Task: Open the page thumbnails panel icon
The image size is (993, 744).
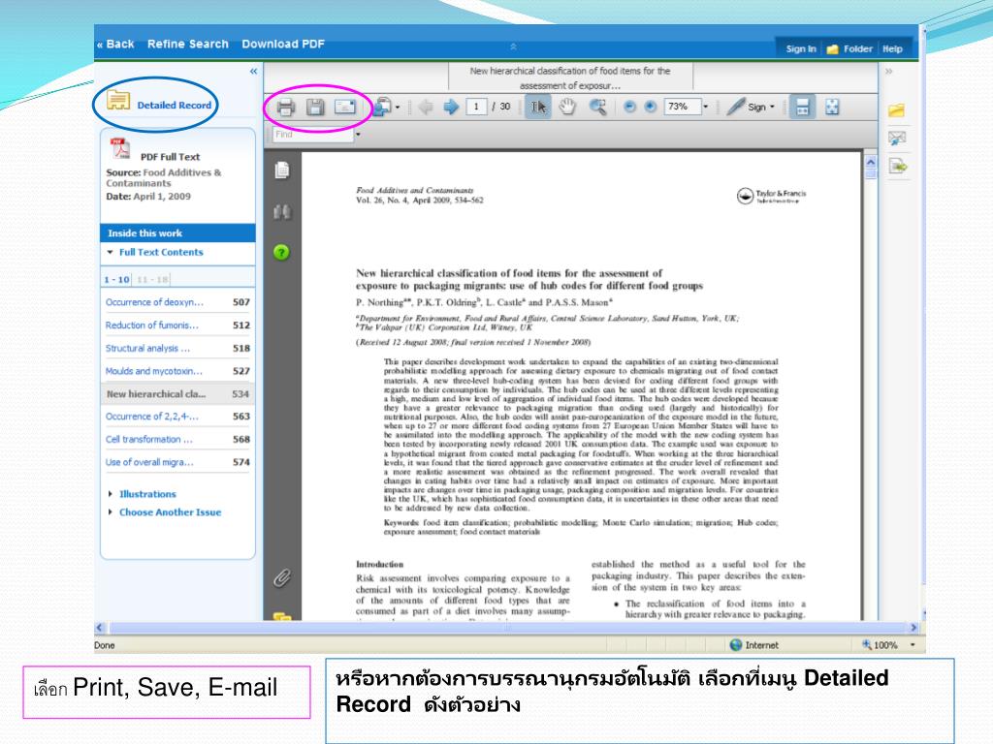Action: coord(281,170)
